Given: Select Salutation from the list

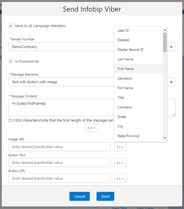Looking at the screenshot, I should point(138,78).
